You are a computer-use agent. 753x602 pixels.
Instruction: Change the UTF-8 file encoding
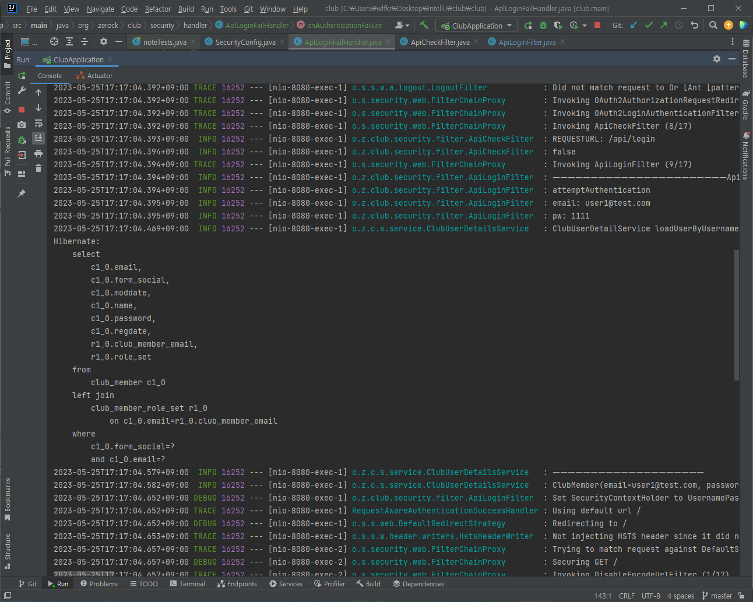651,596
